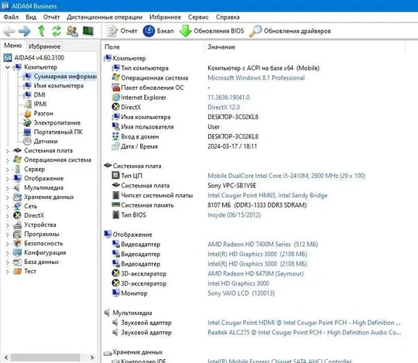Open the DirectX 12.0 value link

tap(224, 107)
